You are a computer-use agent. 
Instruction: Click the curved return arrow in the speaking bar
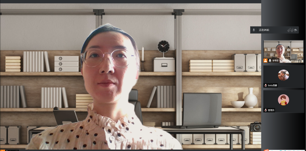pos(296,30)
